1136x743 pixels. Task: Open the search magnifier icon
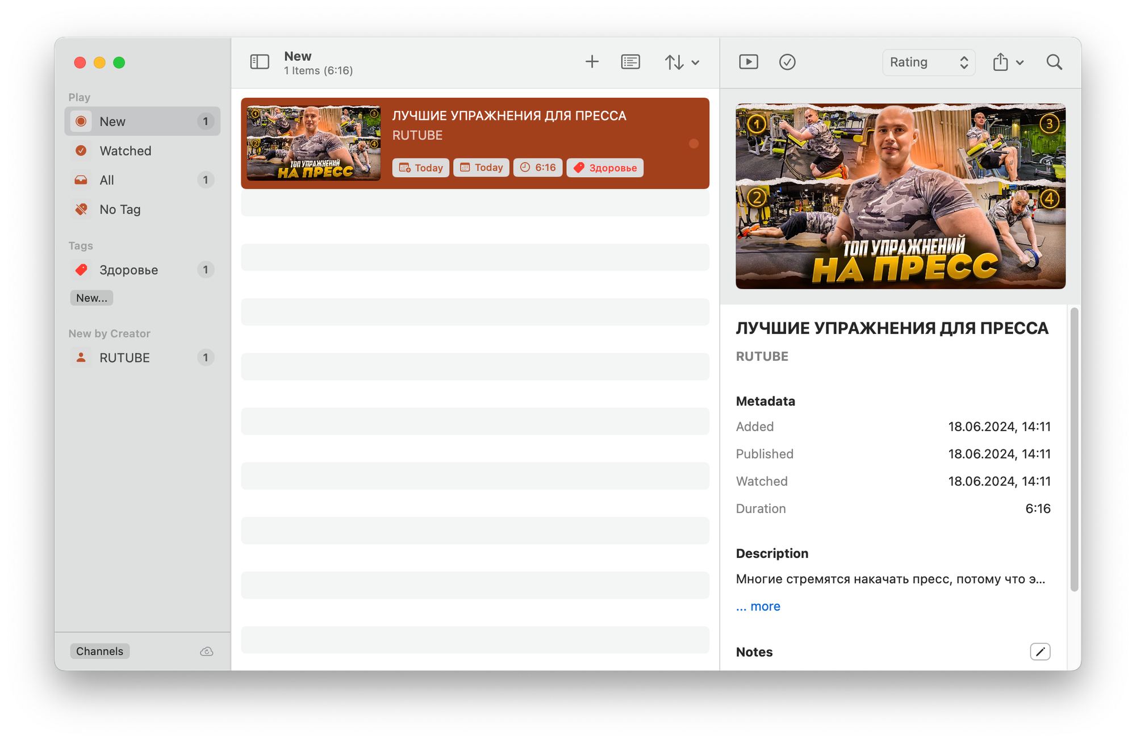pyautogui.click(x=1054, y=62)
